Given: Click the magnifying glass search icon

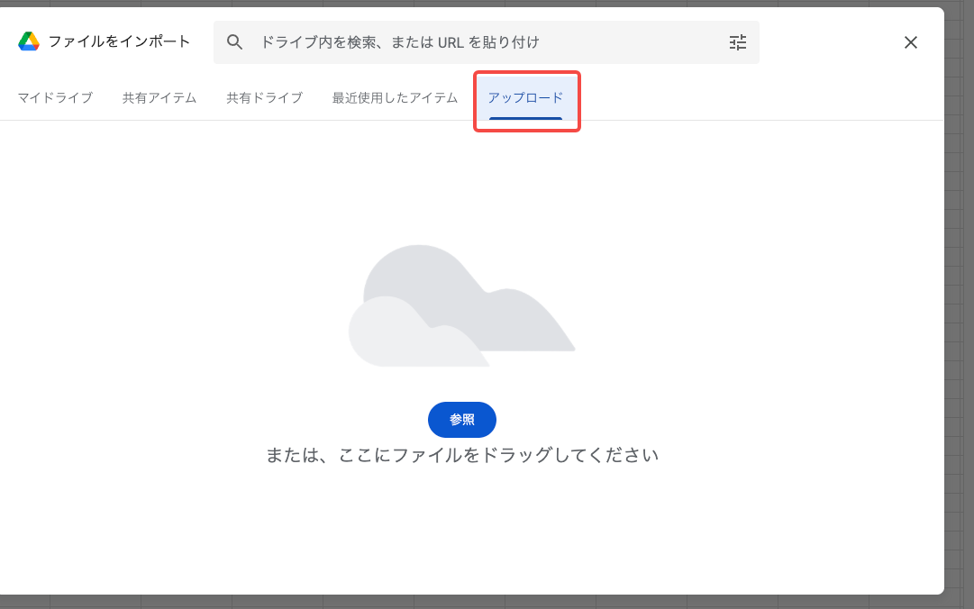Looking at the screenshot, I should click(234, 42).
